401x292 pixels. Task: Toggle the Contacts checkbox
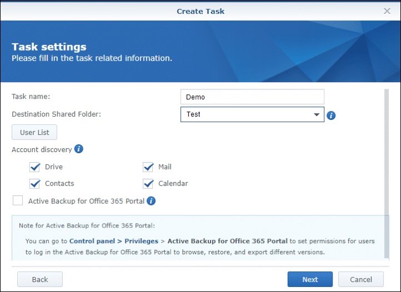click(35, 184)
